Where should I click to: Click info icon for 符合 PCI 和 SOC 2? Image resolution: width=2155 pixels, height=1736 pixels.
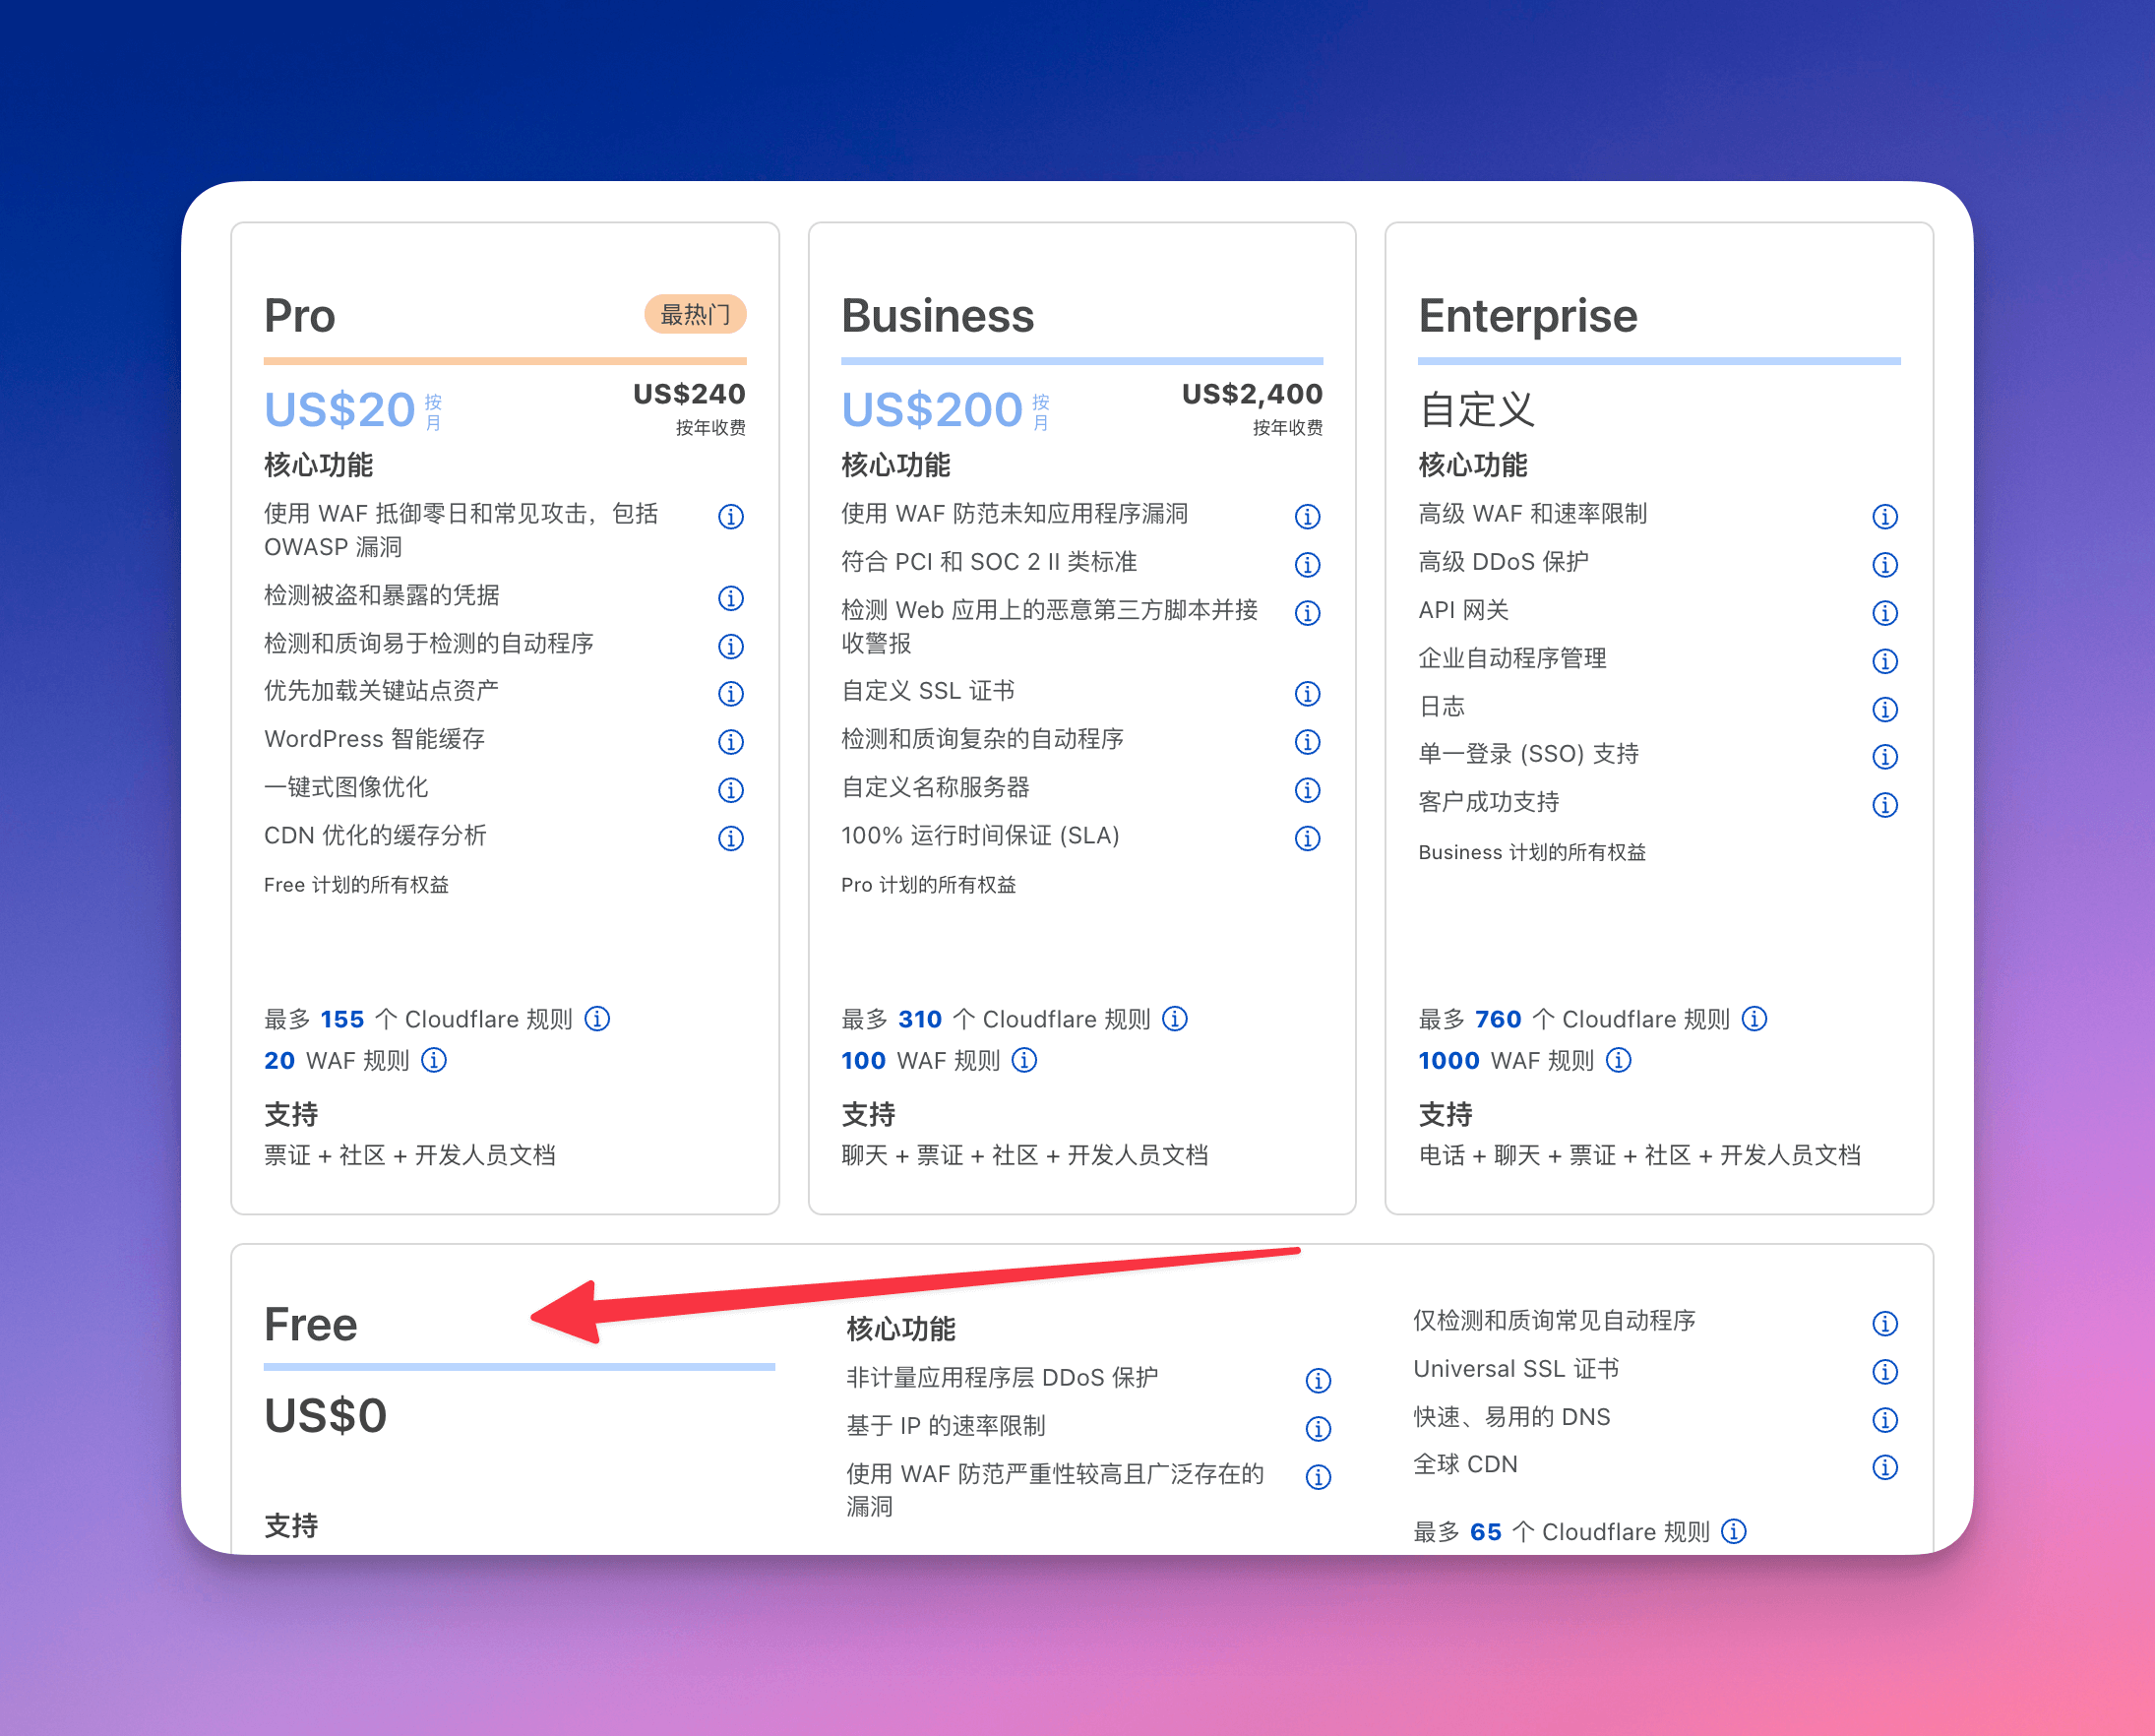pos(1307,565)
